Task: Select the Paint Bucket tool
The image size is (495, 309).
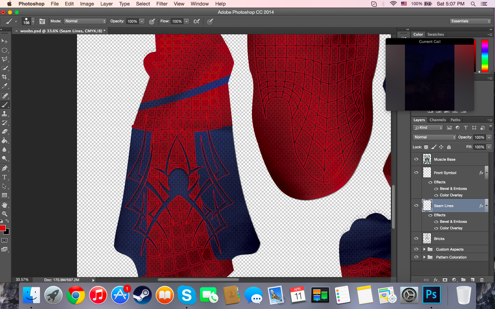Action: pos(4,140)
